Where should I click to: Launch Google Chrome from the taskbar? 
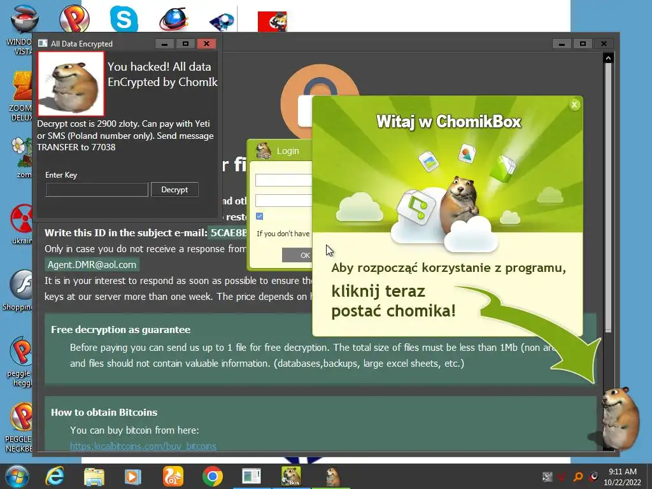point(213,476)
